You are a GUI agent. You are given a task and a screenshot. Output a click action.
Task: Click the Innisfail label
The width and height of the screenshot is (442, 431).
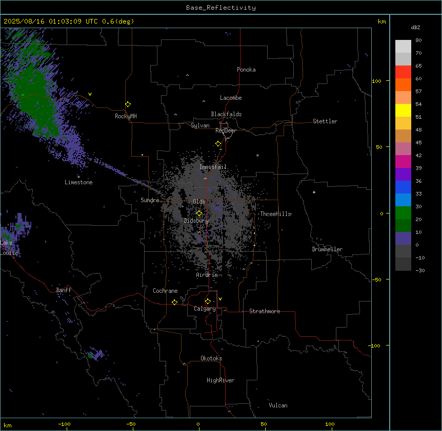(213, 167)
